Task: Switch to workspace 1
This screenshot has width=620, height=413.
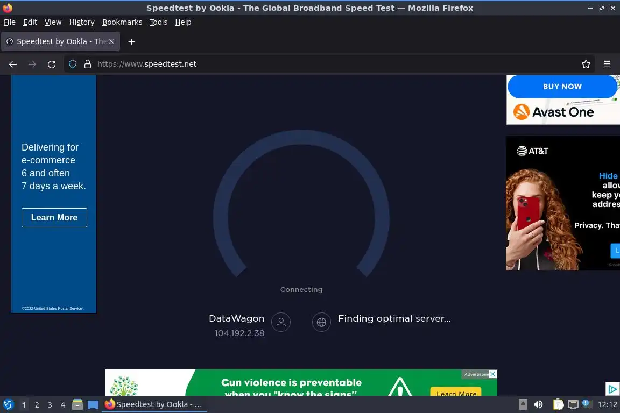Action: pyautogui.click(x=24, y=405)
